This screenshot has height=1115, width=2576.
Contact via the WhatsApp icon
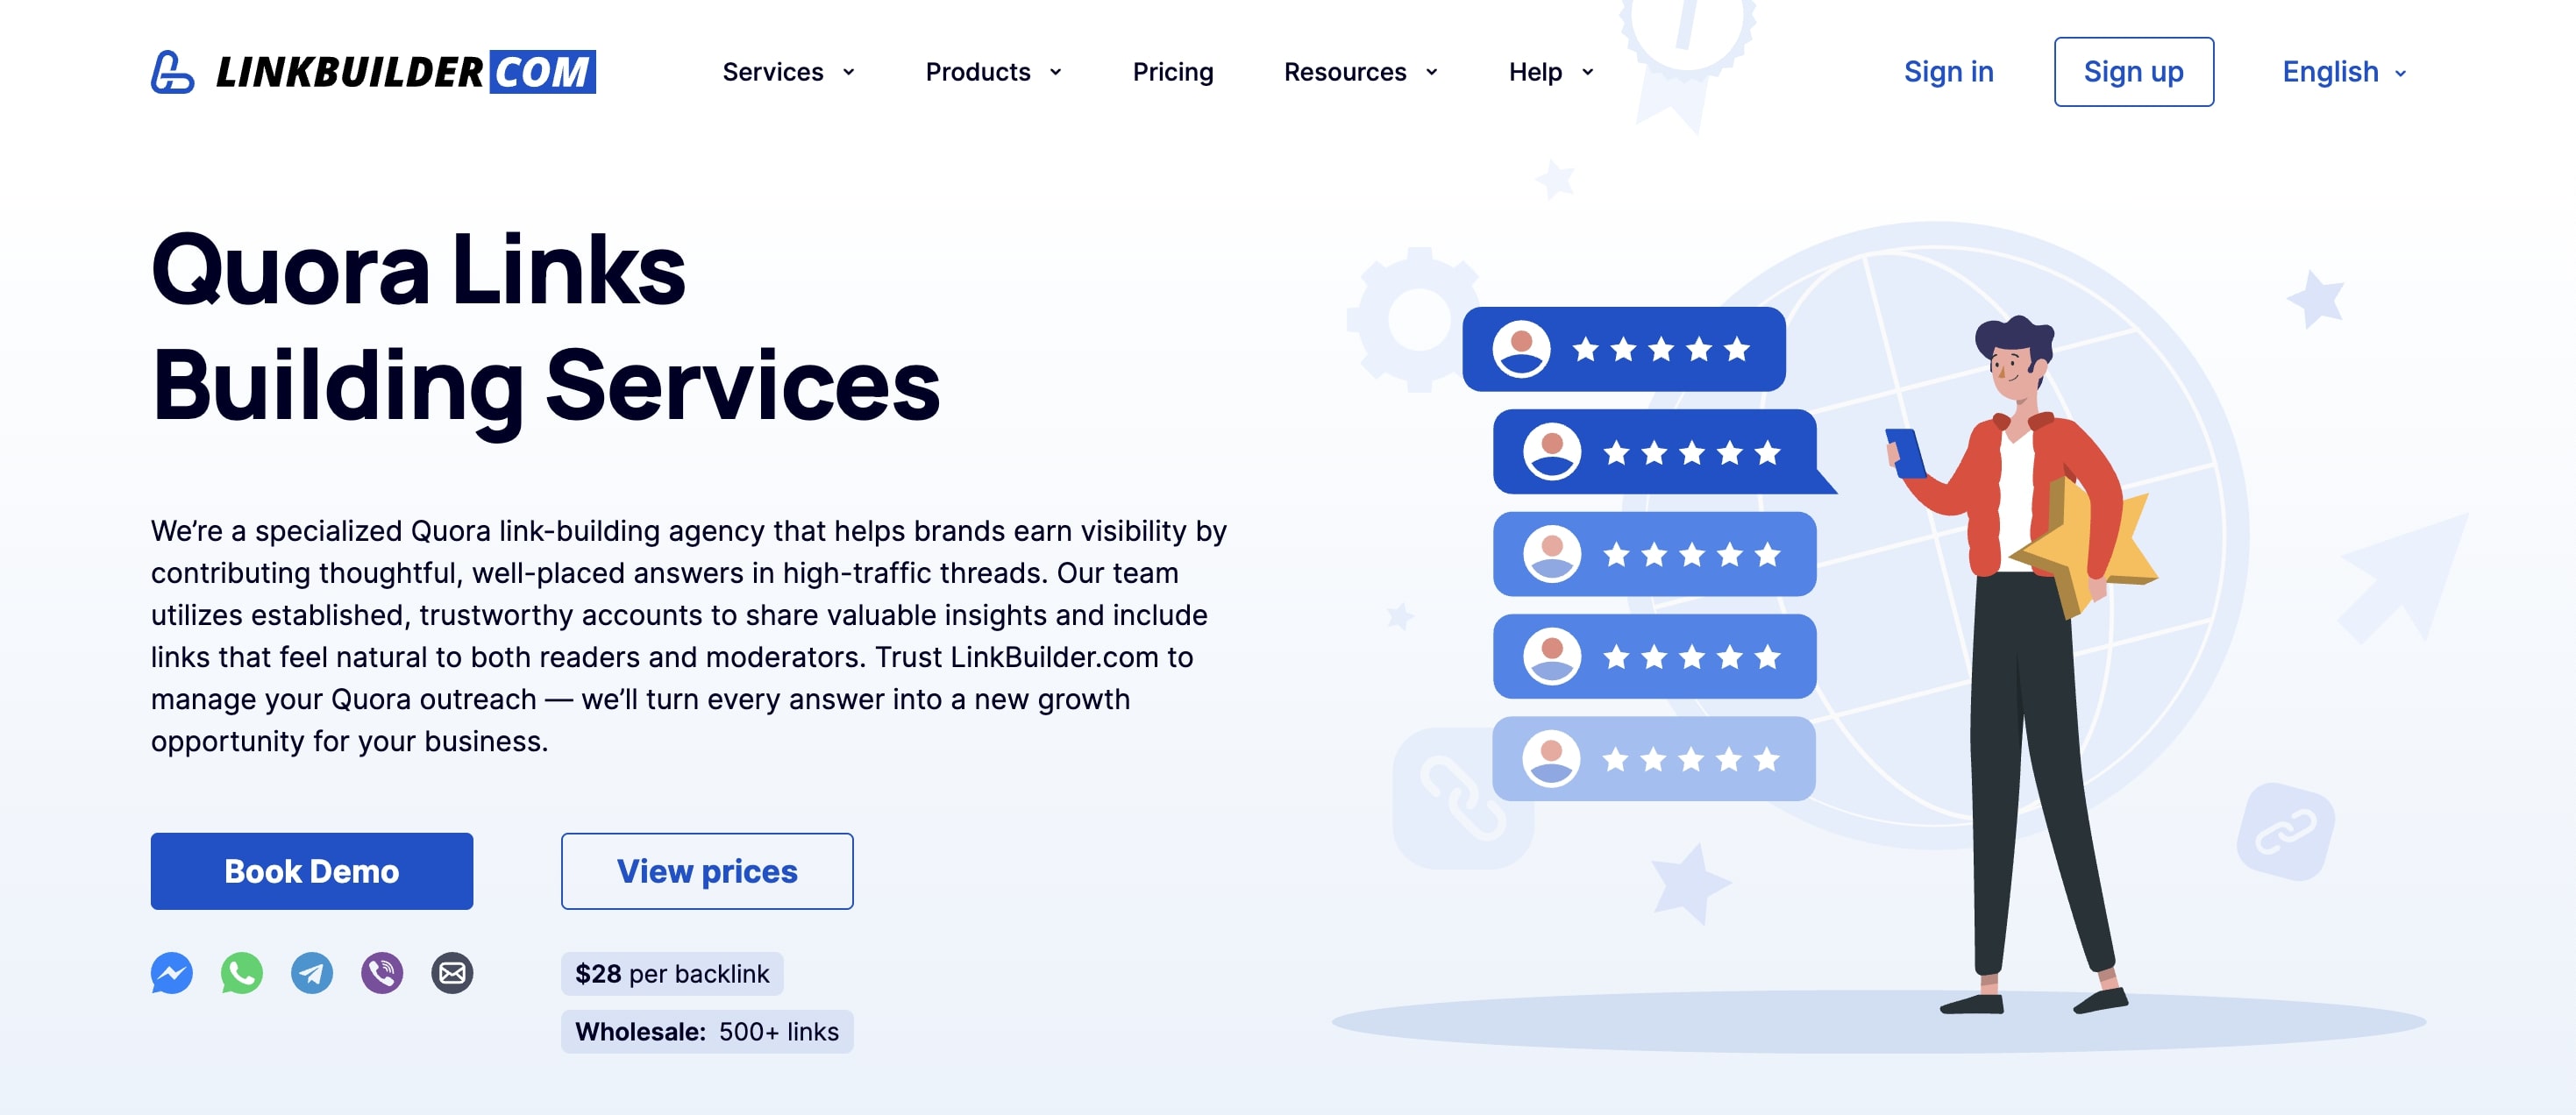coord(242,972)
